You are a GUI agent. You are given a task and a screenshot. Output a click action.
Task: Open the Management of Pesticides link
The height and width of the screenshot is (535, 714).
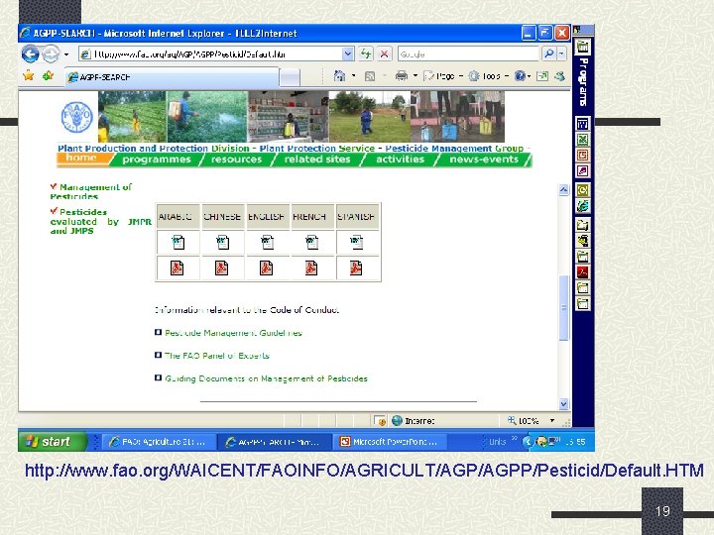90,191
